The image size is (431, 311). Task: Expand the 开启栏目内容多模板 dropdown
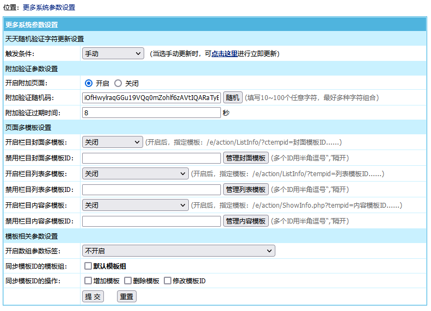[x=135, y=206]
